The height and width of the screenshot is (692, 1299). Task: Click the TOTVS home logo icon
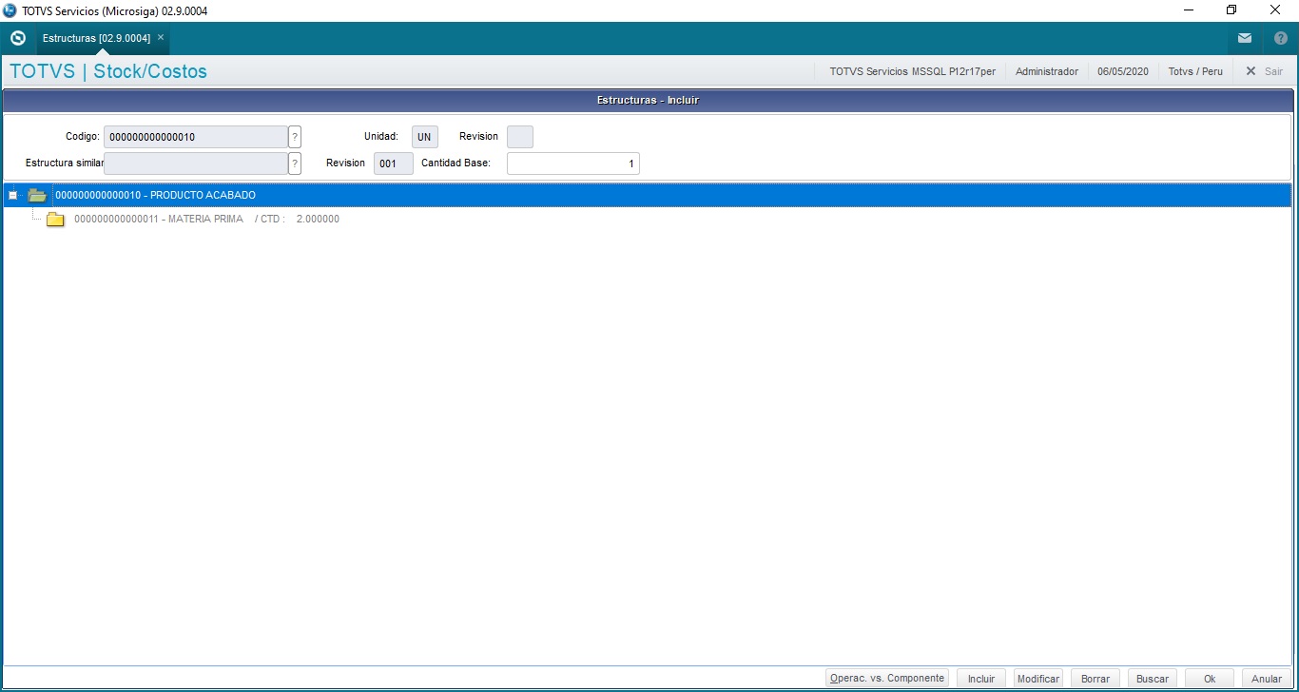17,38
